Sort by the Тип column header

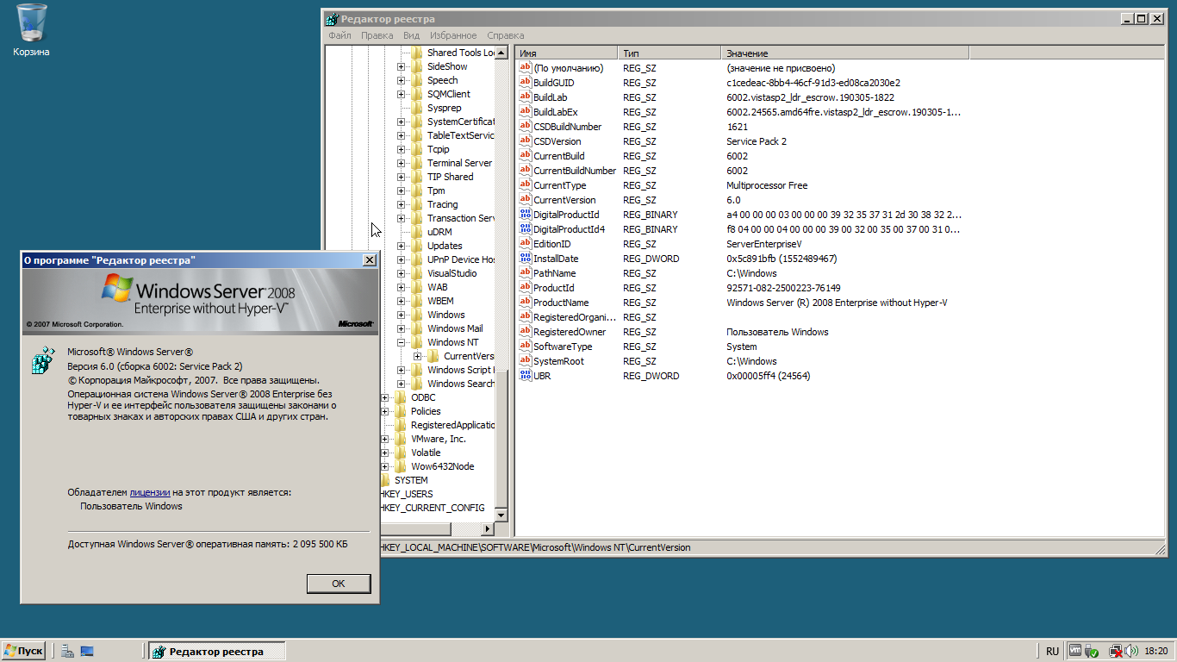[x=669, y=53]
